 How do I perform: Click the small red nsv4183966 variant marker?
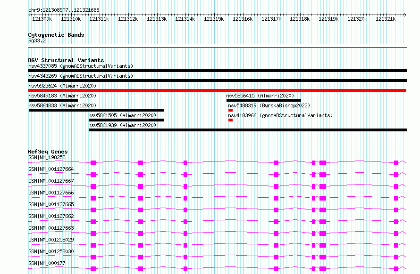[x=230, y=121]
